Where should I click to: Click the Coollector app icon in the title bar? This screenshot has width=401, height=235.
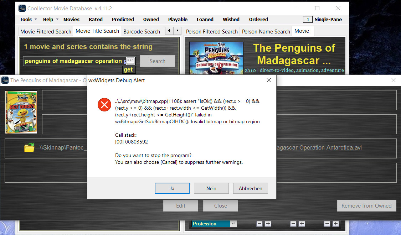pos(22,8)
